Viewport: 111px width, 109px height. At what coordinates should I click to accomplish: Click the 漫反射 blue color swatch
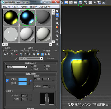(x=22, y=83)
